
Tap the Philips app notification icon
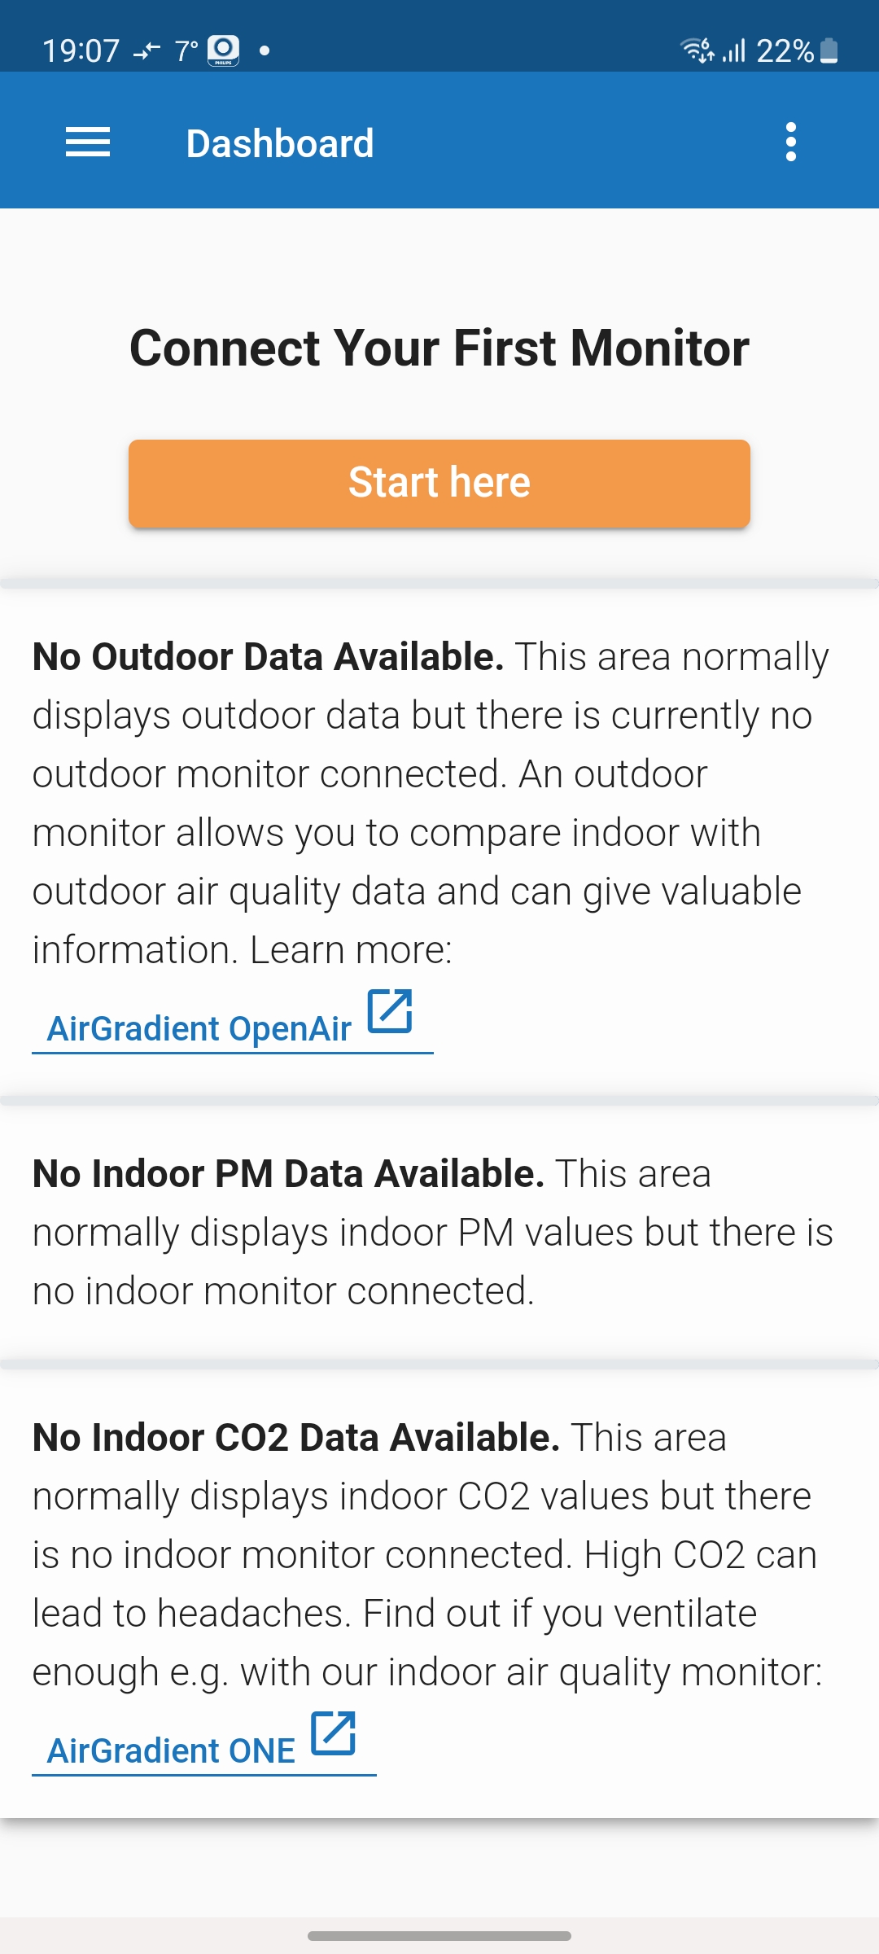tap(223, 50)
